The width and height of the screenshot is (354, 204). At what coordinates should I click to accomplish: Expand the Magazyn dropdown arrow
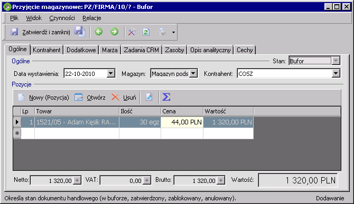tap(193, 73)
